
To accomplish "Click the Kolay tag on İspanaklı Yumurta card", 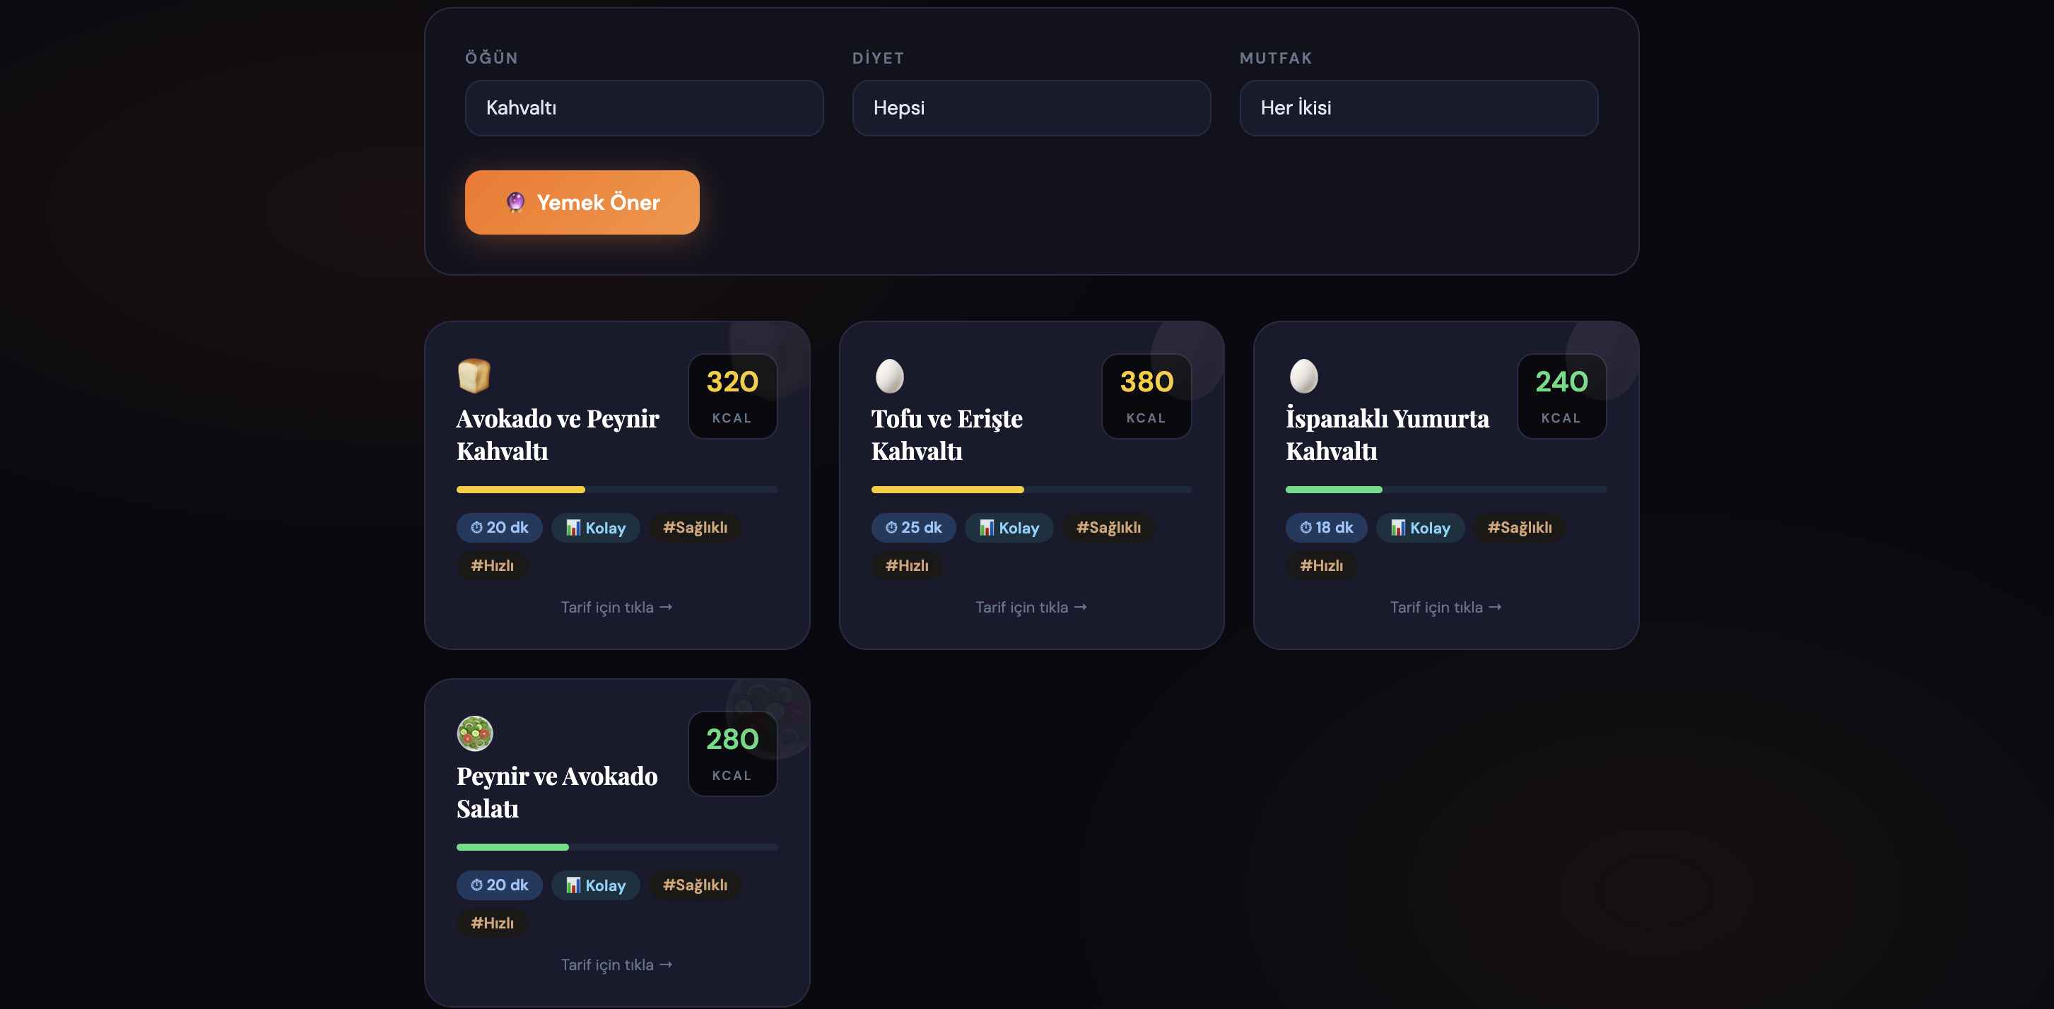I will [x=1420, y=528].
